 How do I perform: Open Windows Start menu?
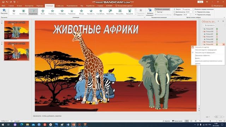(3, 125)
